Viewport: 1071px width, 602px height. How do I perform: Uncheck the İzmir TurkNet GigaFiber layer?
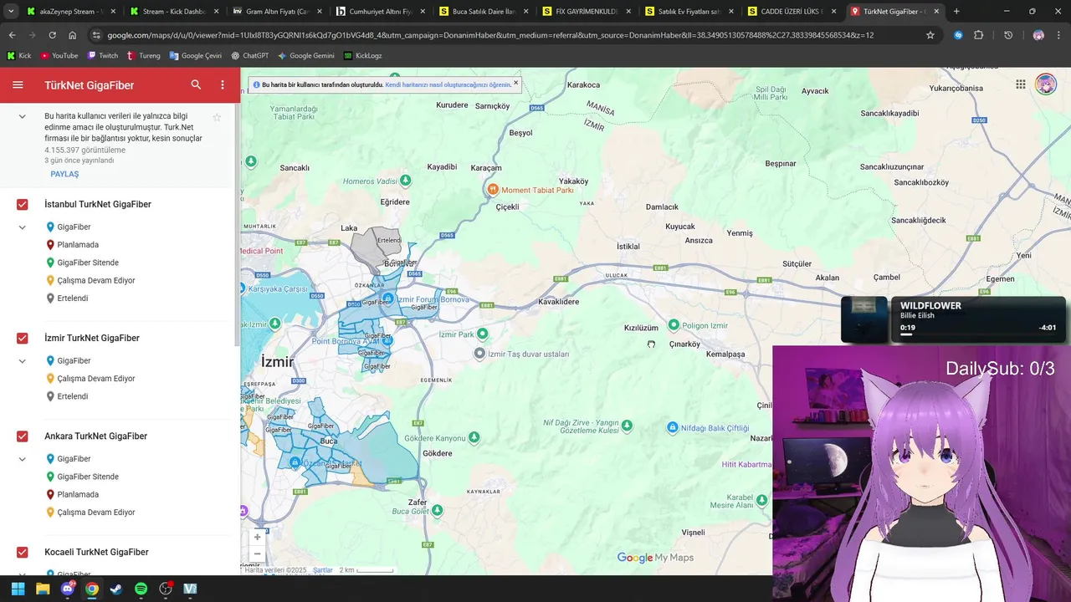click(x=23, y=338)
